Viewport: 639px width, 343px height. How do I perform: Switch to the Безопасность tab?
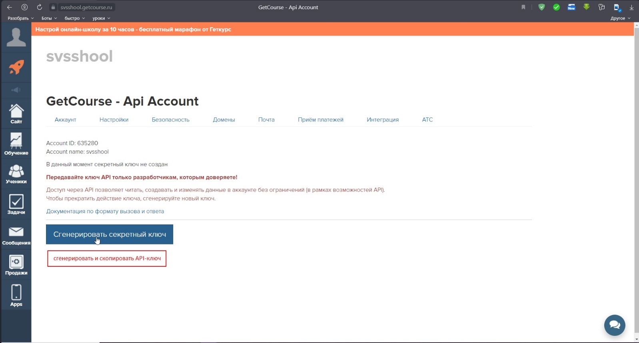(x=170, y=120)
